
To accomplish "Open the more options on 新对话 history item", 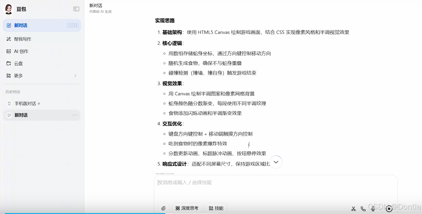I will click(75, 115).
